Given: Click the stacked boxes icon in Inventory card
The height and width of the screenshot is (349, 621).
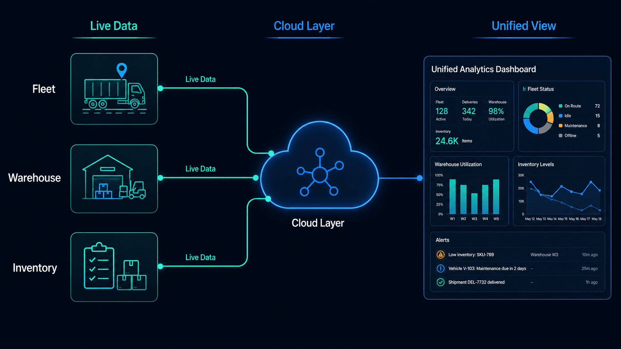Looking at the screenshot, I should pyautogui.click(x=132, y=275).
